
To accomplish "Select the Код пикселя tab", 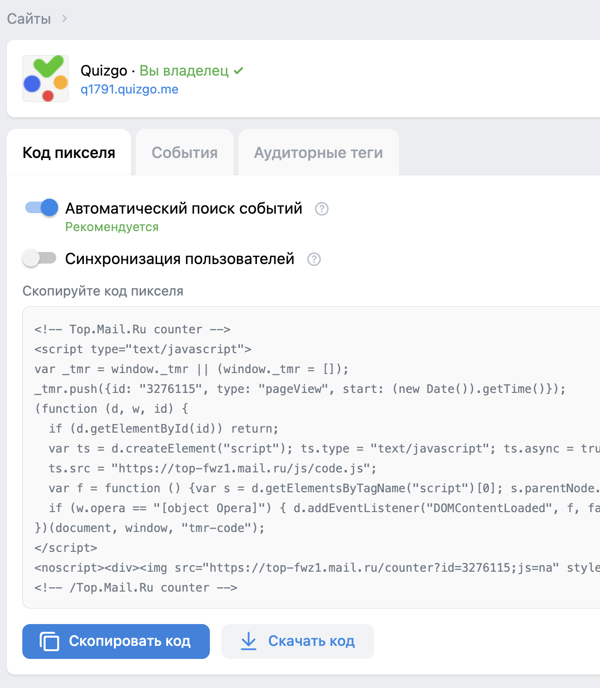I will [69, 153].
